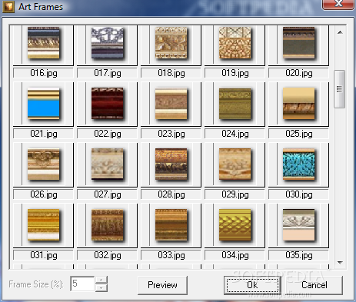Image resolution: width=356 pixels, height=302 pixels.
Task: Click the 023.jpg filename label
Action: click(x=171, y=134)
